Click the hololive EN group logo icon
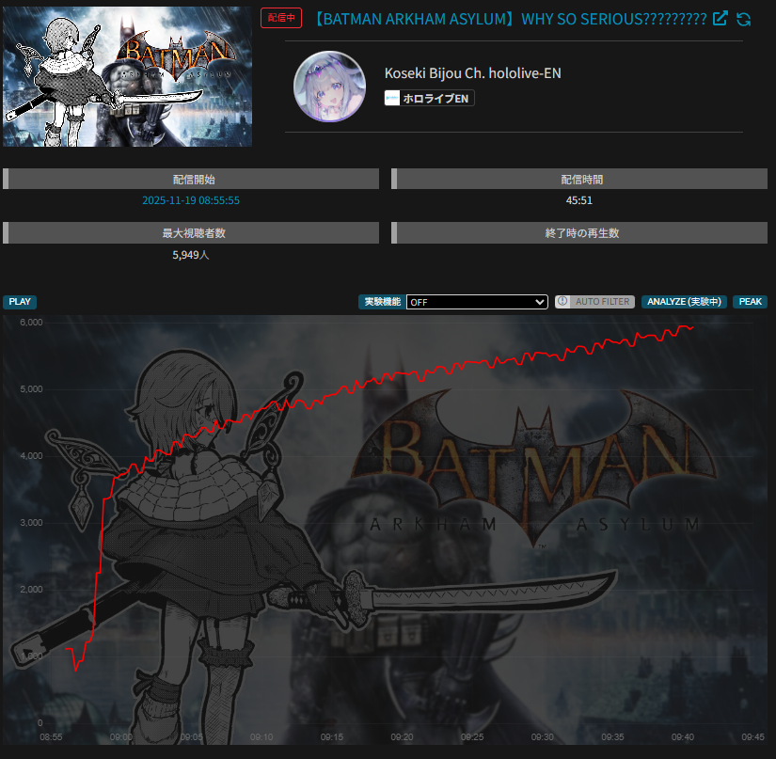This screenshot has height=759, width=776. (x=392, y=98)
